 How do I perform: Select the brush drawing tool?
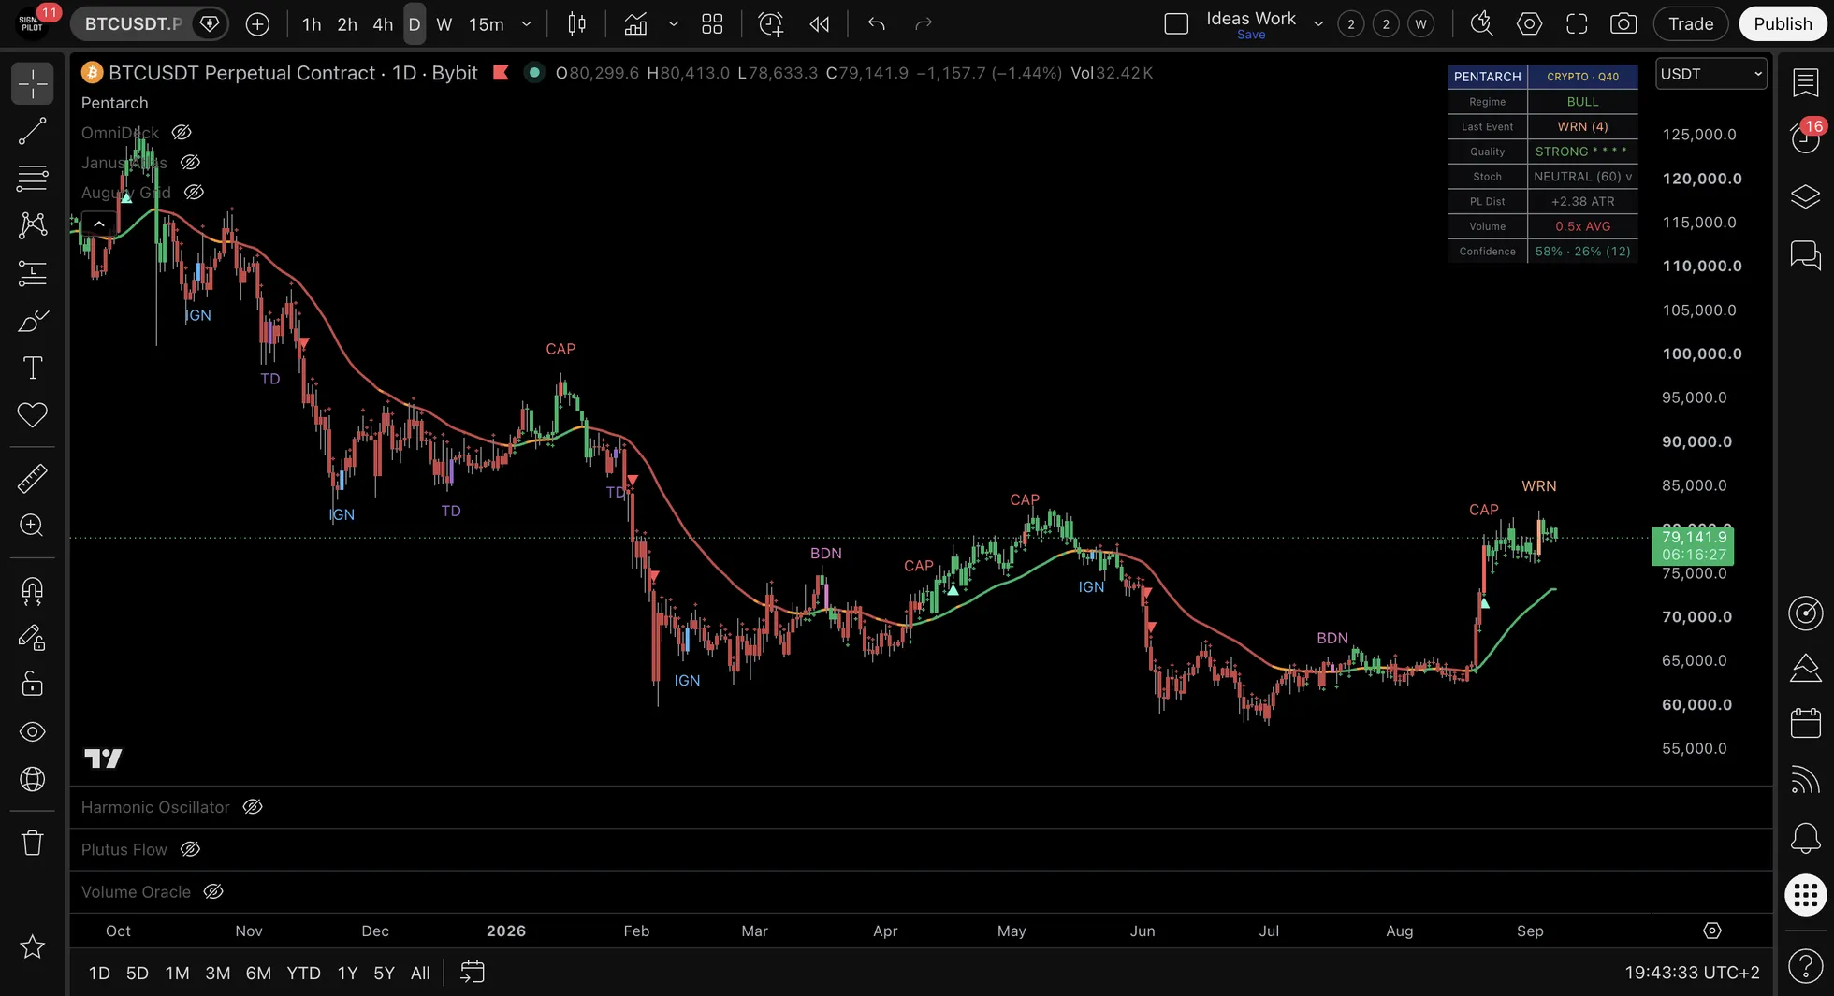coord(32,321)
